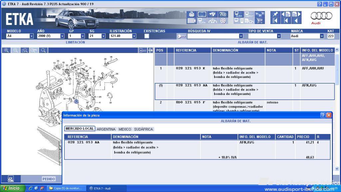Click the double-bar jump-to-first arrow
The height and width of the screenshot is (192, 341).
click(275, 21)
